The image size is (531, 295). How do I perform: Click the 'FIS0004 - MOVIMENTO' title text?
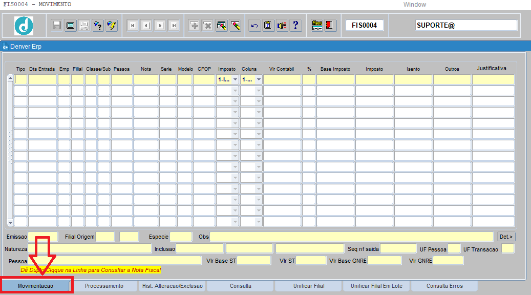(x=37, y=5)
